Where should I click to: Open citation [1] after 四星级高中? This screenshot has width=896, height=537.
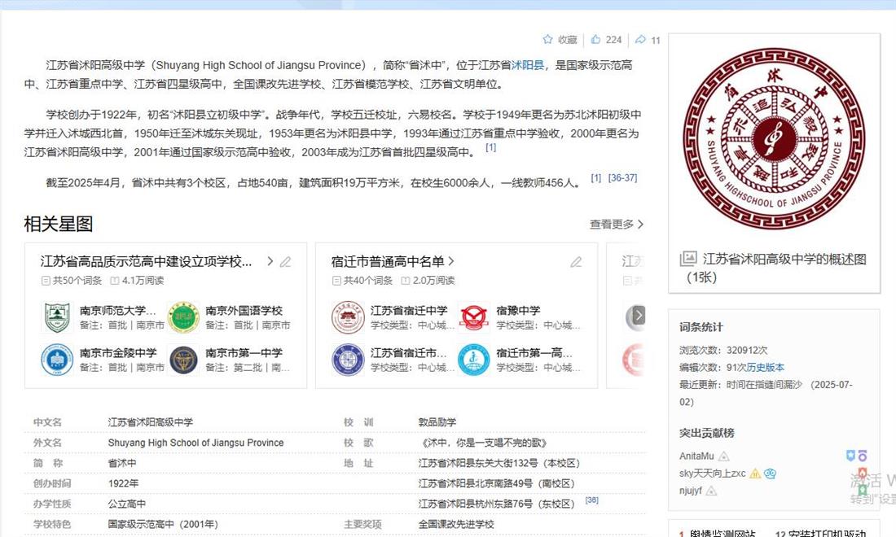click(x=491, y=147)
